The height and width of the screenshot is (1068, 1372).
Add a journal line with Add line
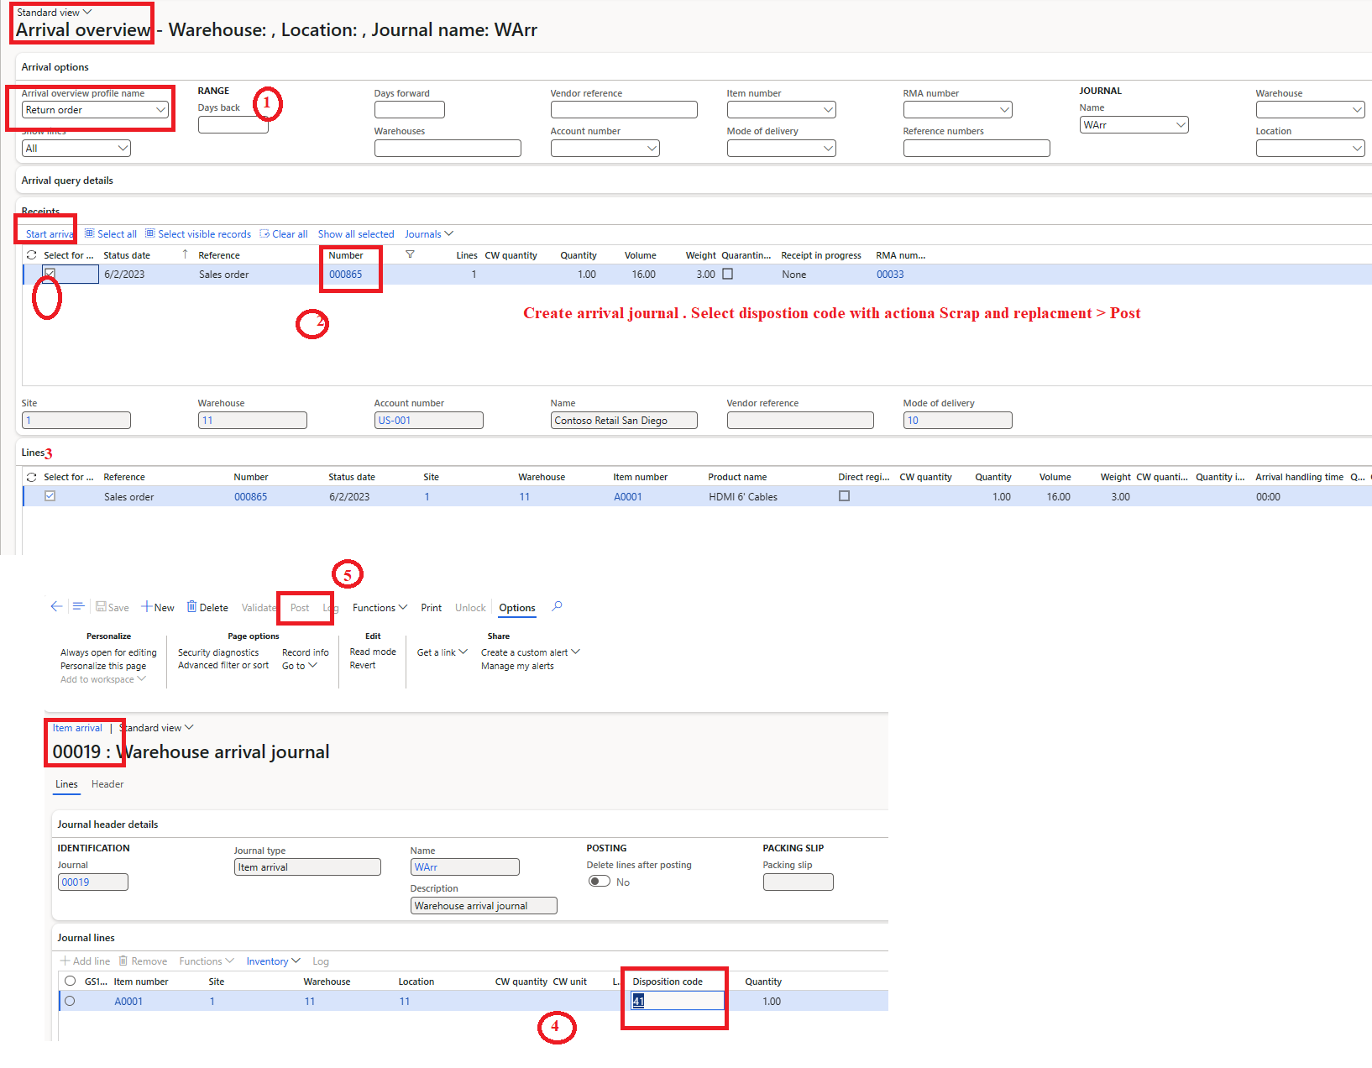pyautogui.click(x=85, y=961)
